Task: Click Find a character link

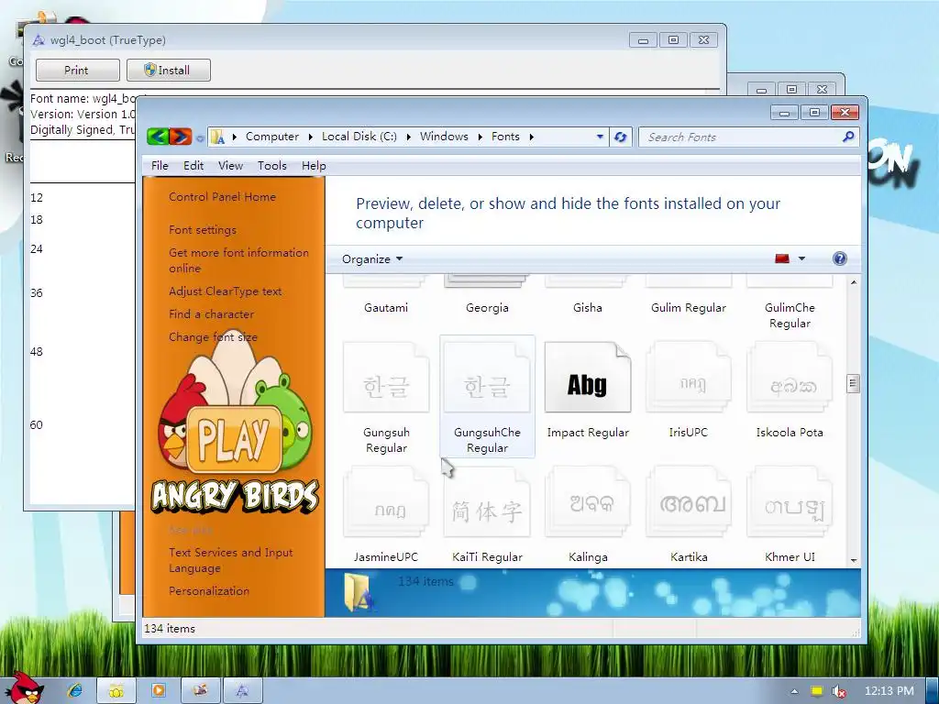Action: click(212, 314)
